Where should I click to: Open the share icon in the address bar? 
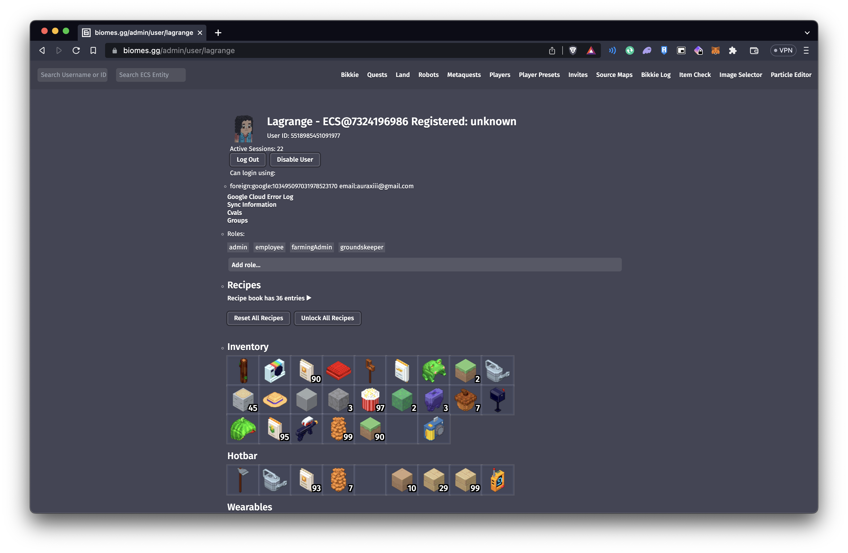tap(552, 51)
